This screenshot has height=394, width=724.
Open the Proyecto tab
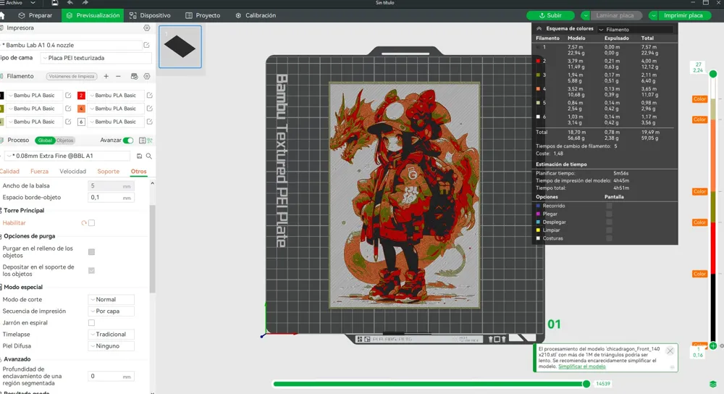pos(203,15)
